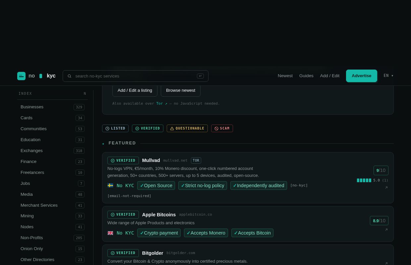Select Businesses category in sidebar

(x=52, y=107)
